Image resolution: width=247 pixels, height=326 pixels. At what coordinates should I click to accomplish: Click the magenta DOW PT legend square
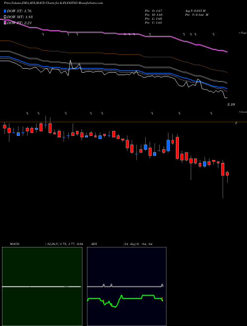click(5, 23)
